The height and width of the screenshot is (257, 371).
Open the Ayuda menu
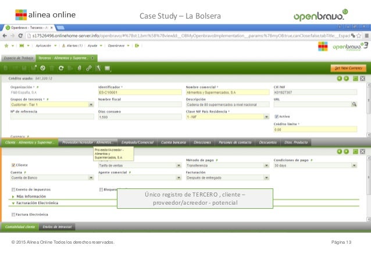pos(95,46)
